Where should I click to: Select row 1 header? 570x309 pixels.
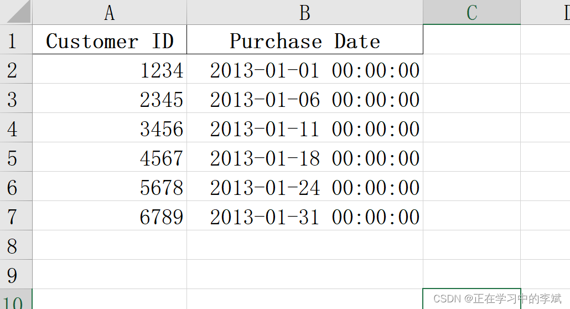[16, 39]
